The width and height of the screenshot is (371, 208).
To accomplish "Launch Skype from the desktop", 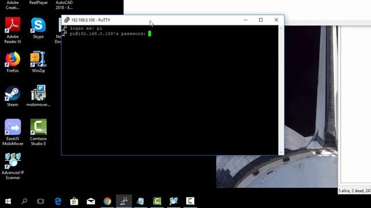I will (38, 28).
